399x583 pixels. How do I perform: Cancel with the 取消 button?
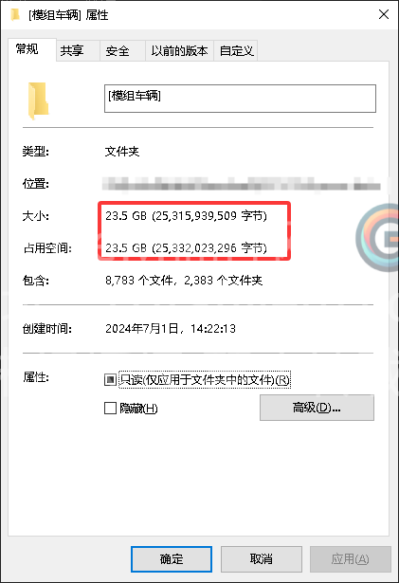261,559
